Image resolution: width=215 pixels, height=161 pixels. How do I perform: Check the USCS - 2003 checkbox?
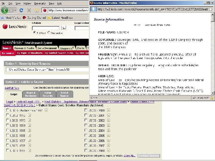86,125
